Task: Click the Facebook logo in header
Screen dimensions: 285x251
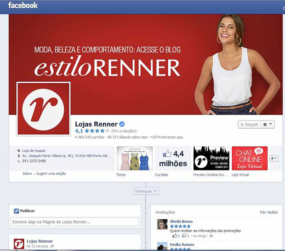Action: (x=23, y=6)
